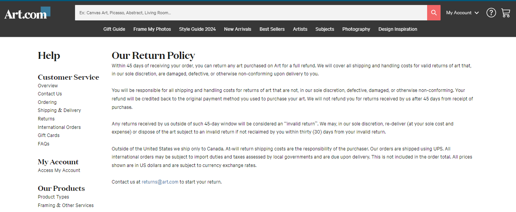516x212 pixels.
Task: Click the red search magnifier button
Action: click(x=434, y=13)
